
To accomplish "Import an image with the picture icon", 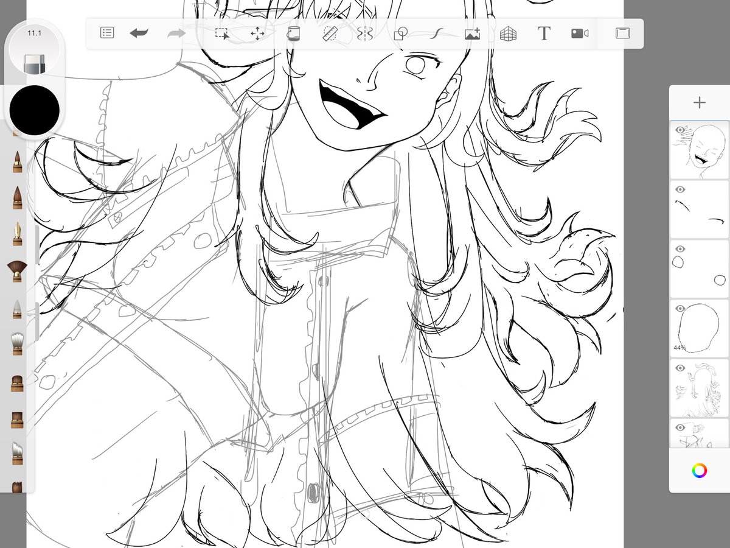I will point(472,33).
